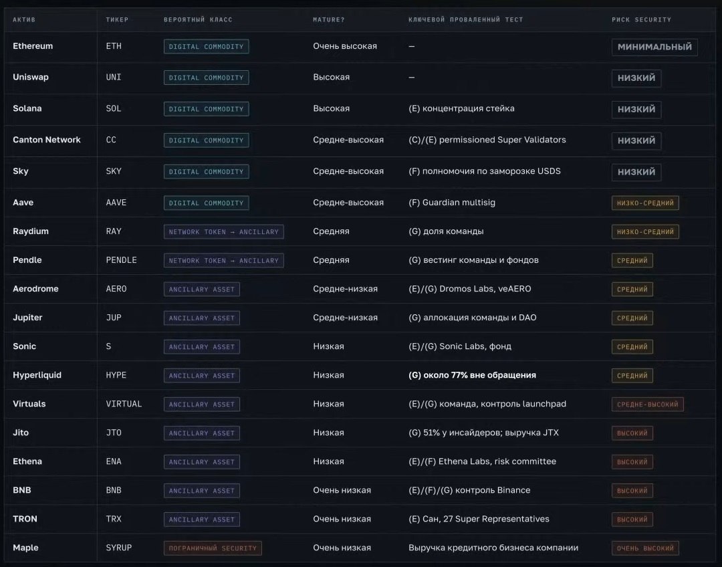Select the Uniswap row name
Screen dimensions: 722x567
point(30,78)
